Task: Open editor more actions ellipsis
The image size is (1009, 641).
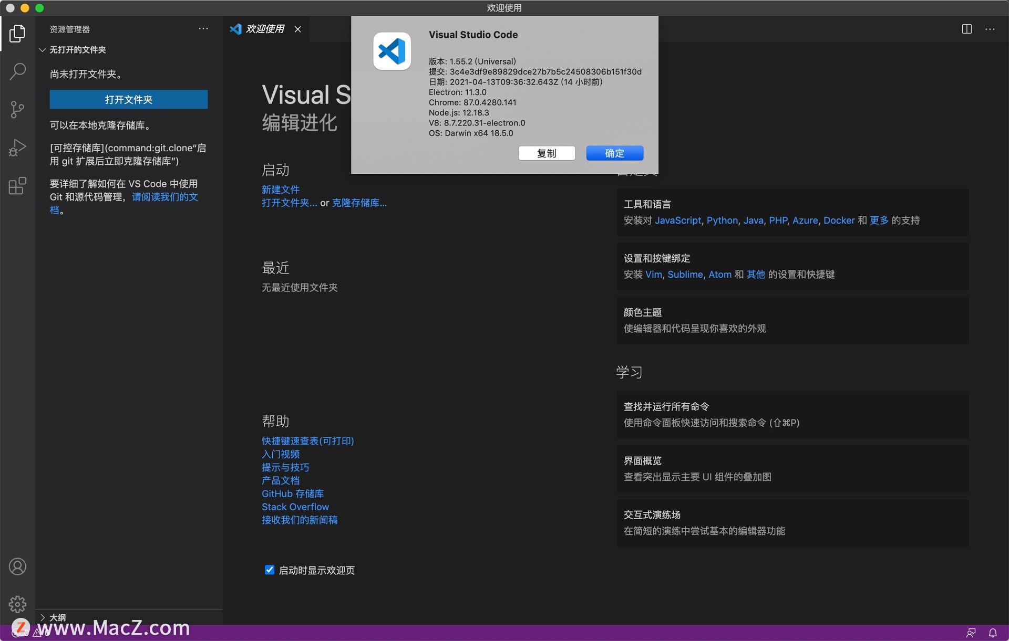Action: (990, 29)
